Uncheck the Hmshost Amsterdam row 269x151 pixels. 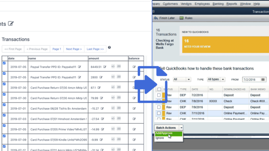(4, 115)
